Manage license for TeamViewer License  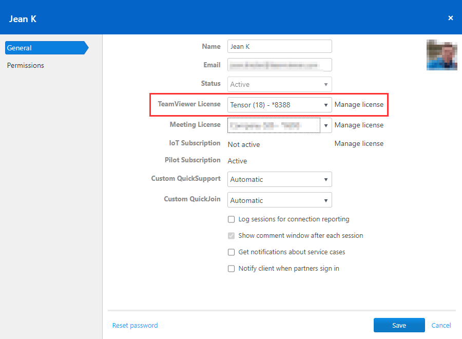[x=359, y=105]
